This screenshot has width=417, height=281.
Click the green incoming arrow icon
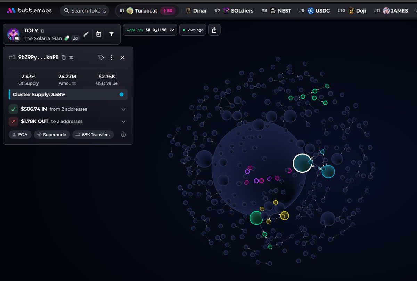13,109
